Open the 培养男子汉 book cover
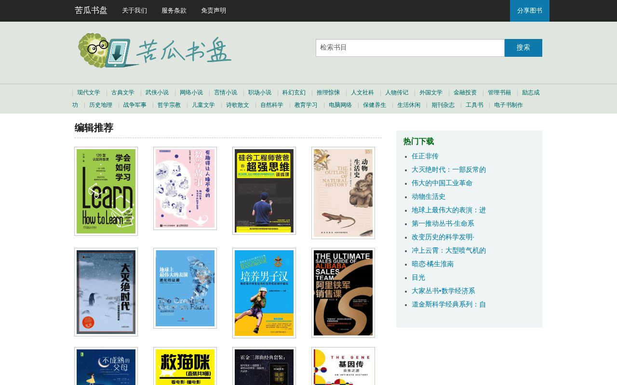The height and width of the screenshot is (385, 617). [x=264, y=293]
